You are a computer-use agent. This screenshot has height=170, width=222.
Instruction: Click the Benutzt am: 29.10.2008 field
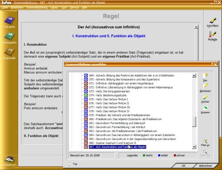tap(91, 155)
